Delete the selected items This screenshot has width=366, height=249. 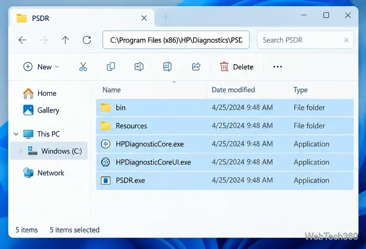(237, 67)
